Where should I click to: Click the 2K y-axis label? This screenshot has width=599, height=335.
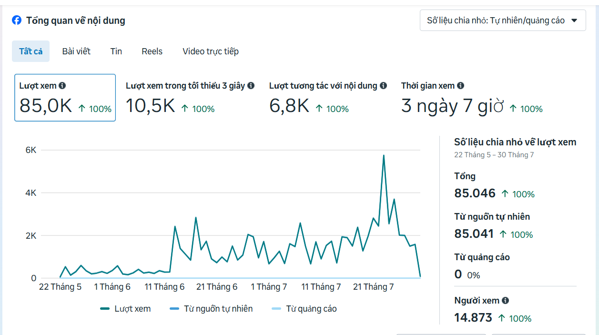click(x=31, y=235)
